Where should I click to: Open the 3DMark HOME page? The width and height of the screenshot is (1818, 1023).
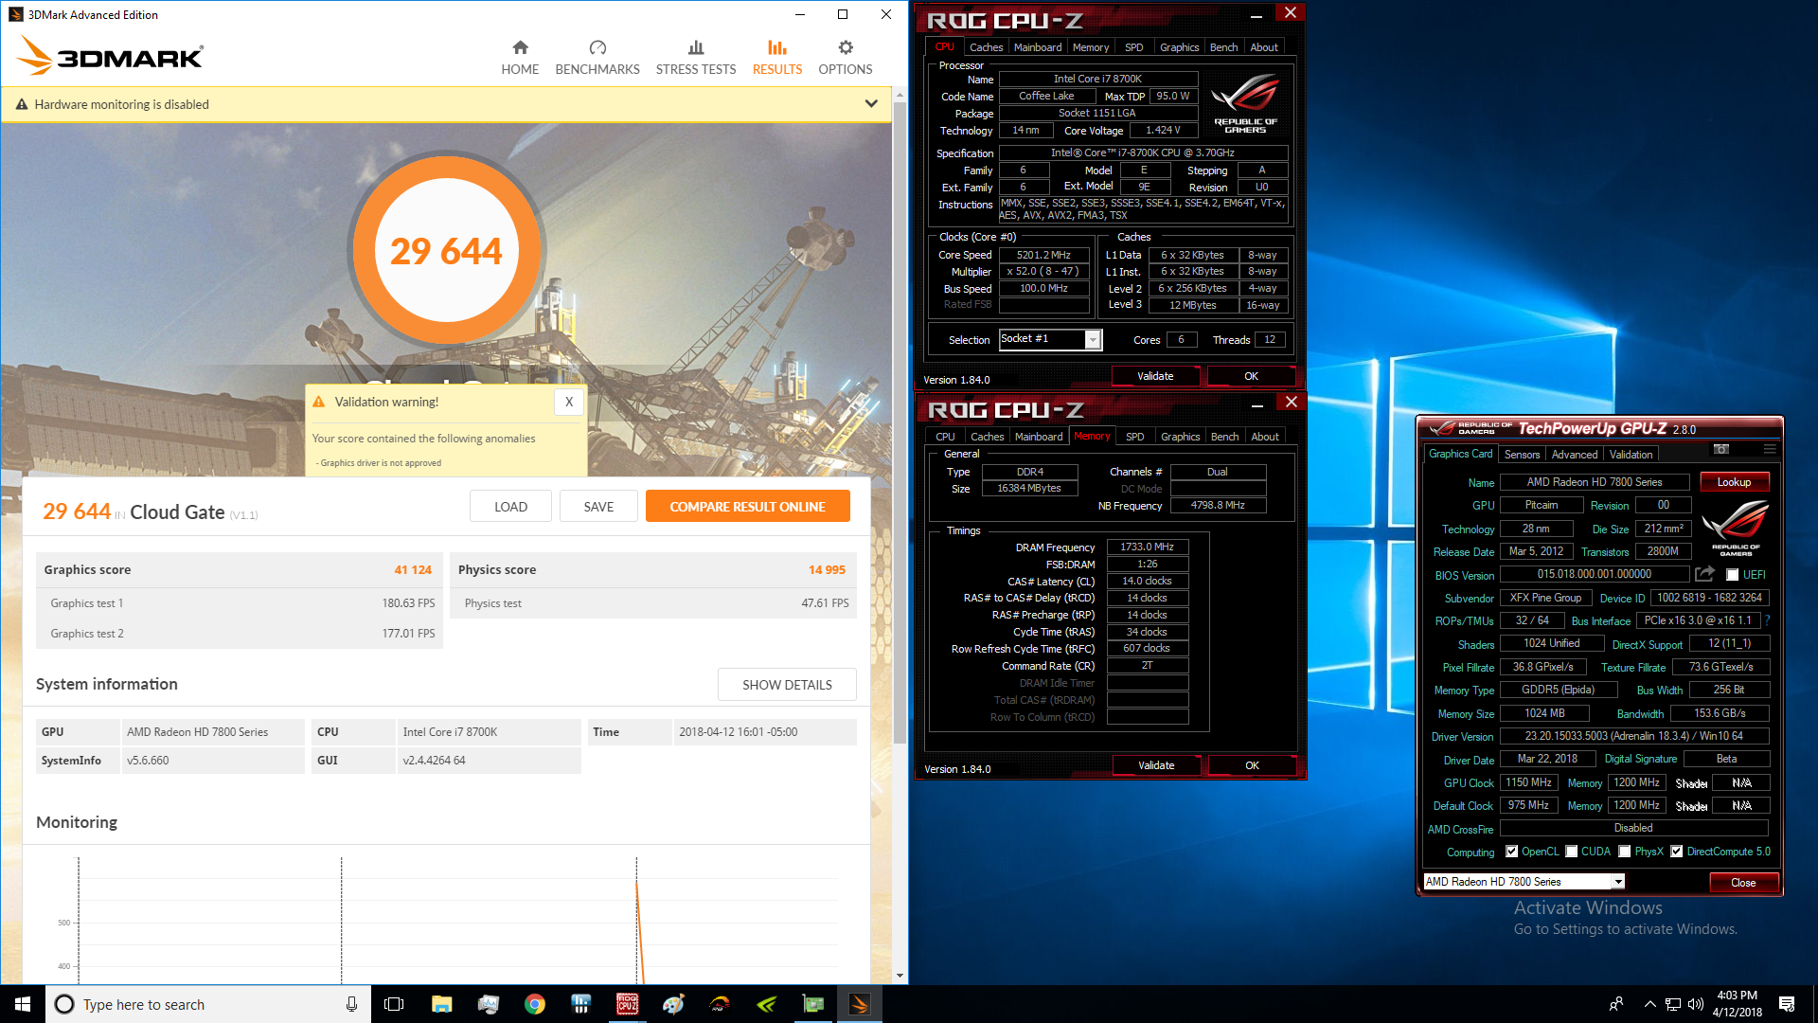tap(520, 58)
